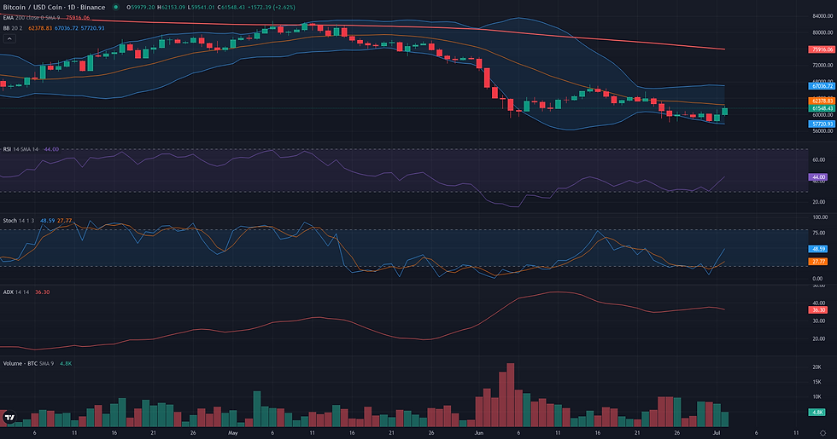Click the tallest red volume bar

tap(511, 395)
